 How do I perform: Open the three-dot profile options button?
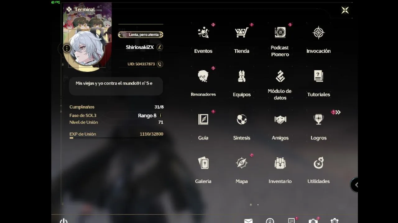[67, 48]
